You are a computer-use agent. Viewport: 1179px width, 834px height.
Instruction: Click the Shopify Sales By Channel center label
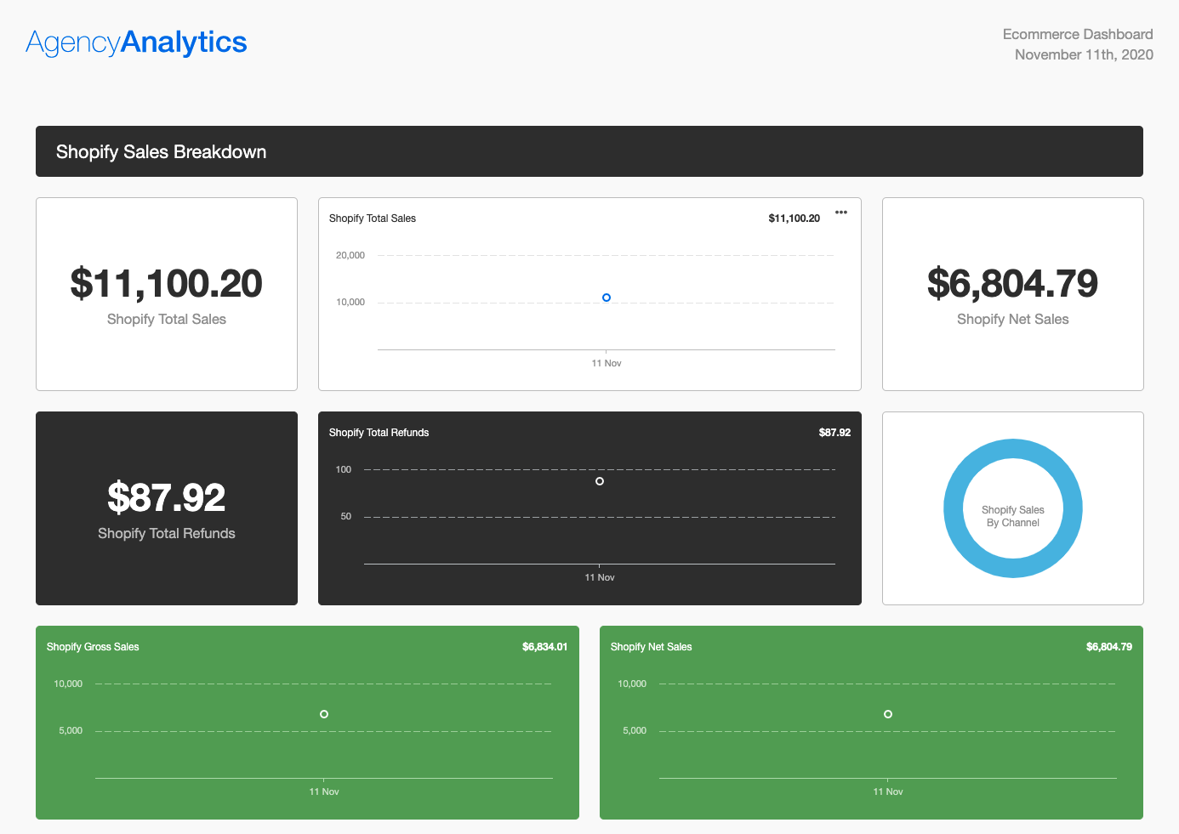[x=1013, y=516]
